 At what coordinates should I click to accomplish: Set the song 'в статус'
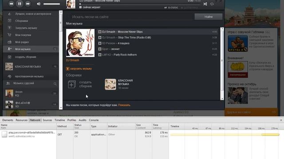(x=171, y=8)
